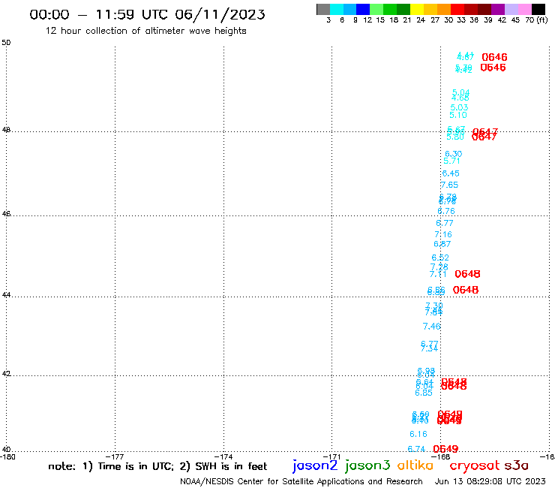Click the wave height value 6.30

pyautogui.click(x=454, y=154)
